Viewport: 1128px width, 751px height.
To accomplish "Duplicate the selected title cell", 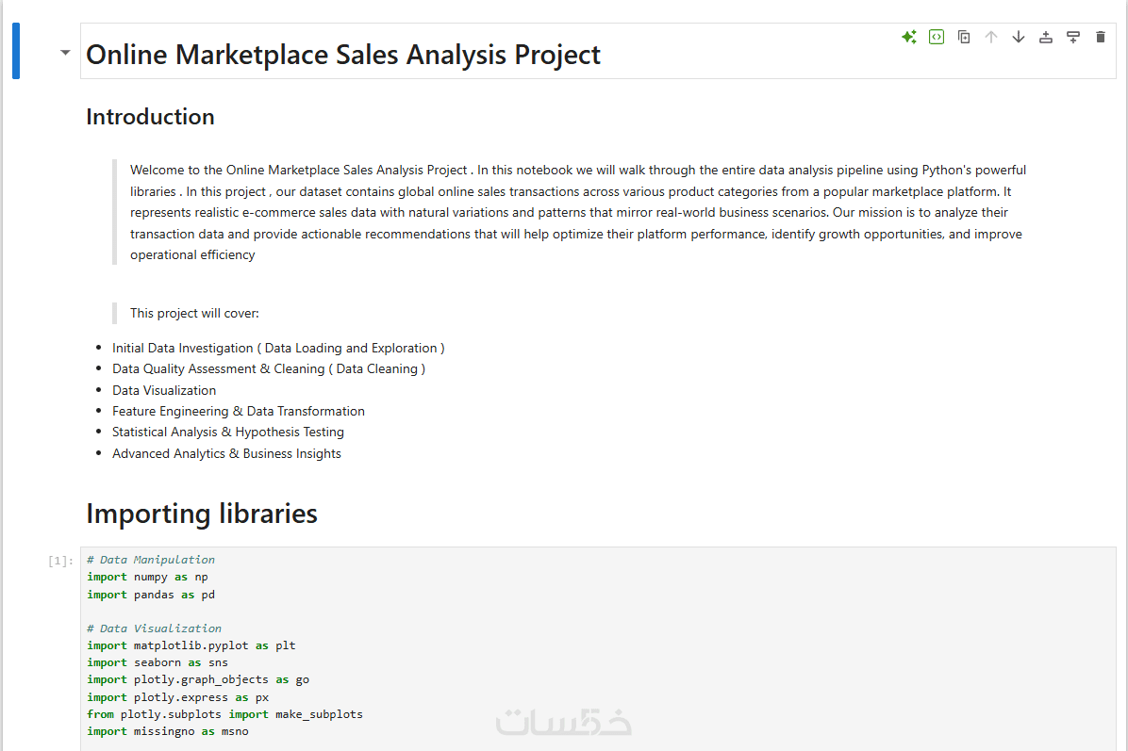I will [x=964, y=37].
